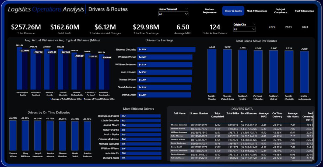Select the Driver & Routes tab
This screenshot has width=323, height=167.
233,11
